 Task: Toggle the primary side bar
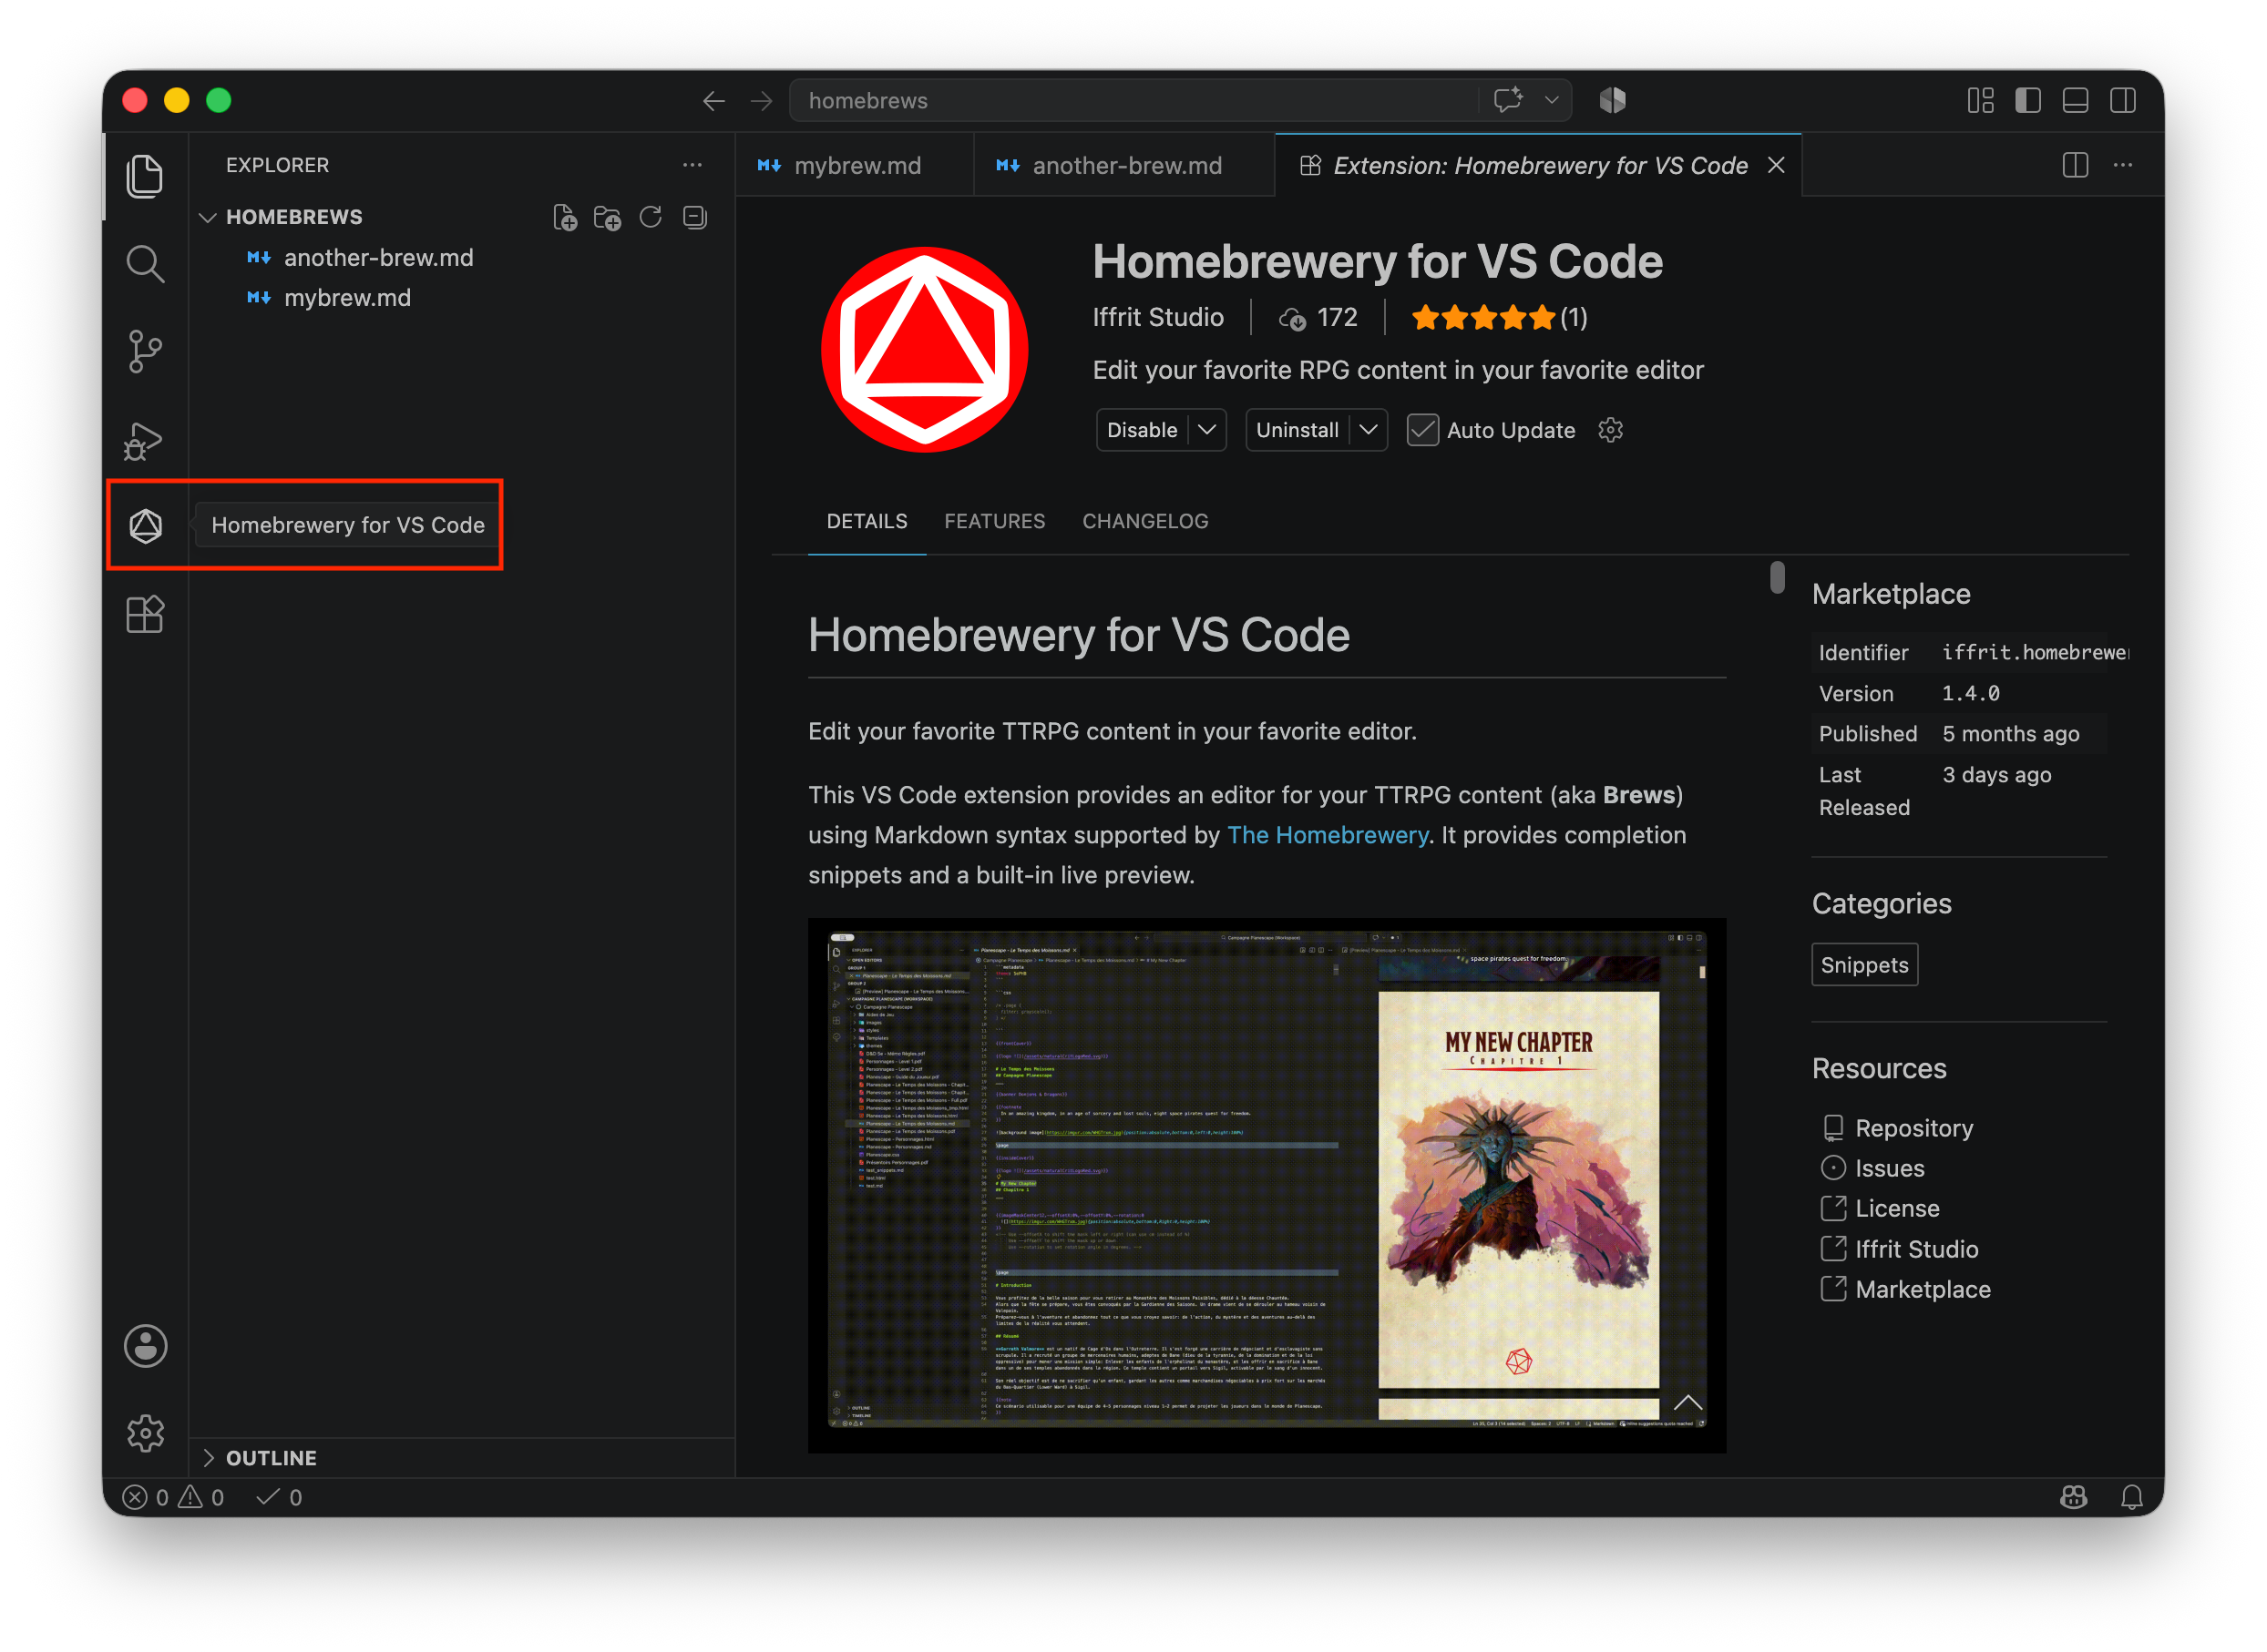click(2028, 100)
